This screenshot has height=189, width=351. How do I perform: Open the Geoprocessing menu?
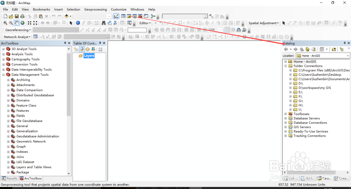tap(95, 9)
